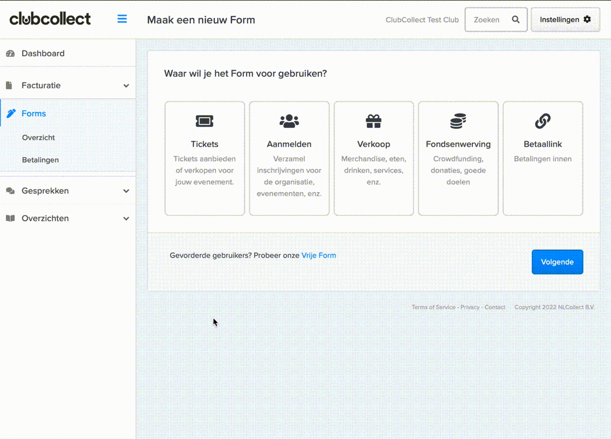Open the Facturatie menu item

tap(68, 86)
